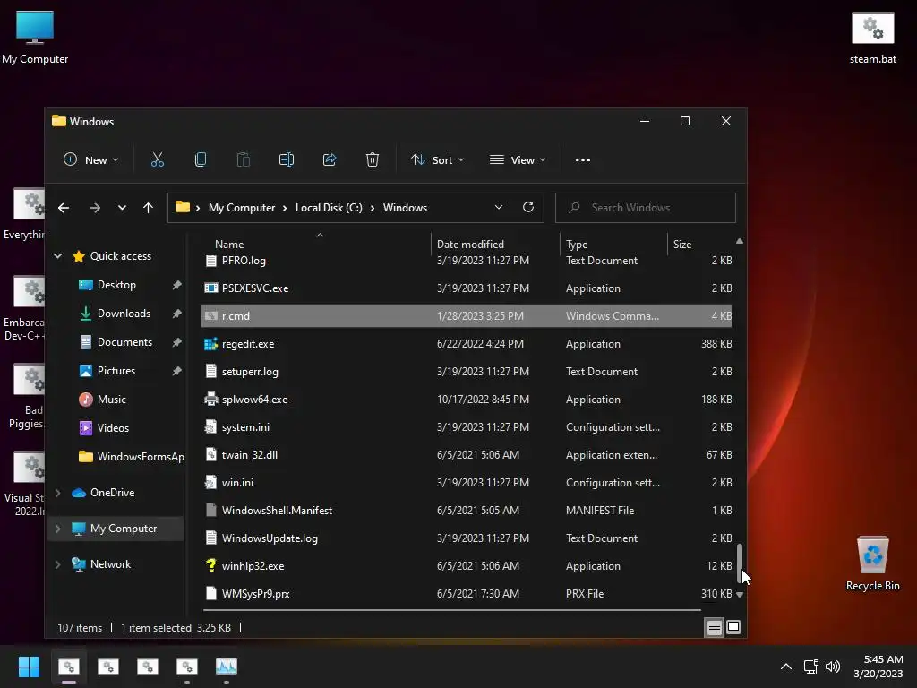
Task: Select Desktop in Quick access
Action: click(116, 285)
